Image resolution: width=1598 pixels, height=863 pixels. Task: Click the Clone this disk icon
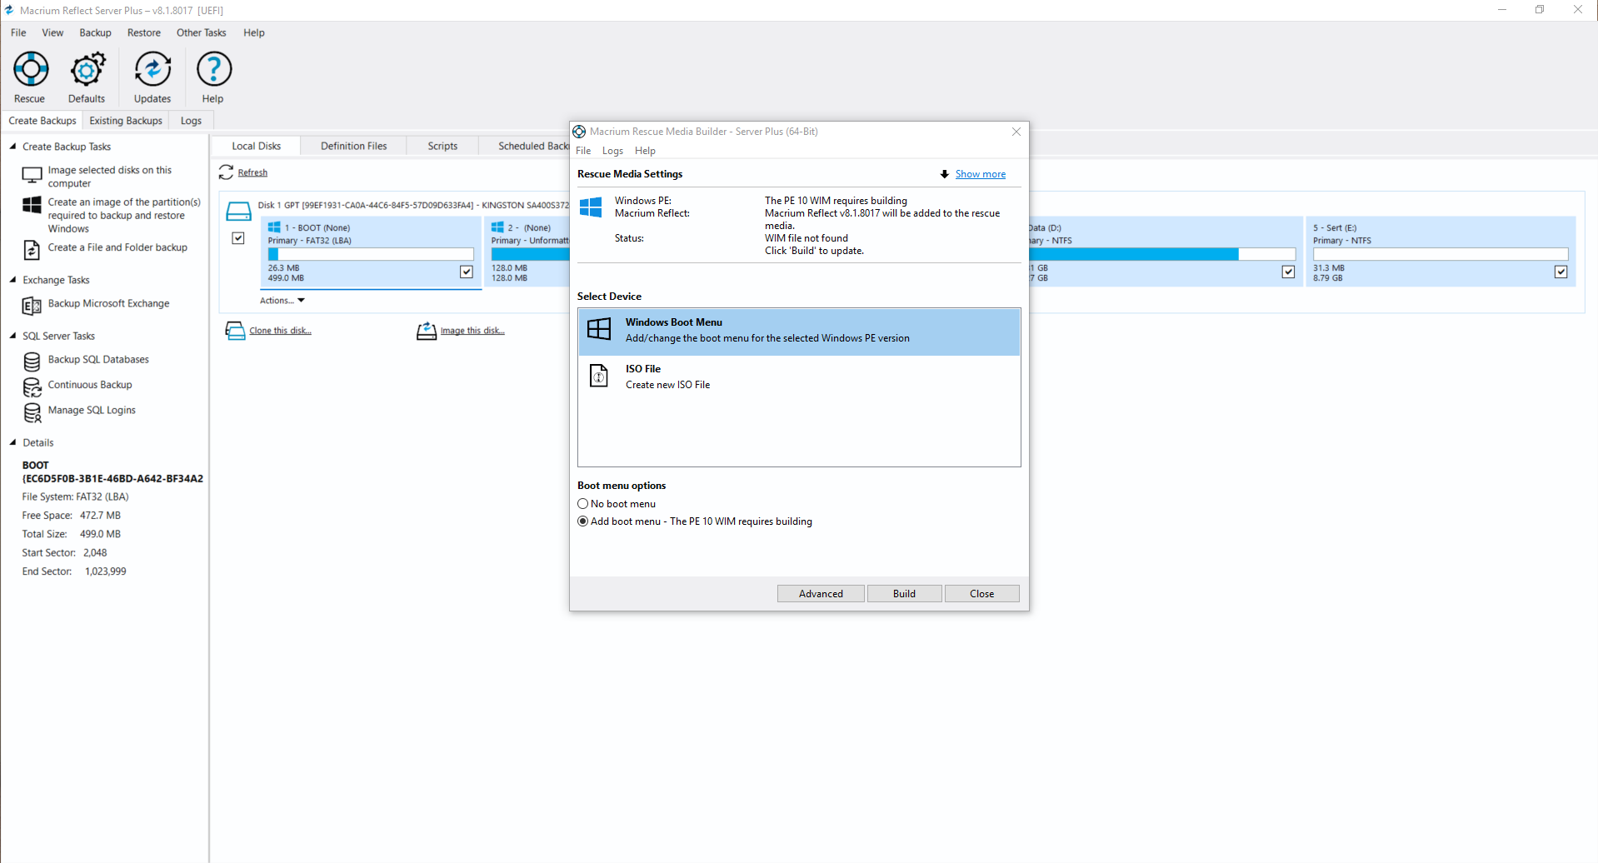tap(235, 331)
